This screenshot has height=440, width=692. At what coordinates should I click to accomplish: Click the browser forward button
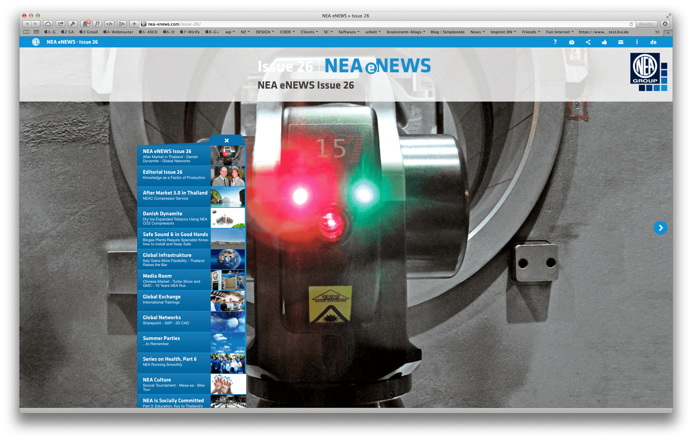click(36, 24)
